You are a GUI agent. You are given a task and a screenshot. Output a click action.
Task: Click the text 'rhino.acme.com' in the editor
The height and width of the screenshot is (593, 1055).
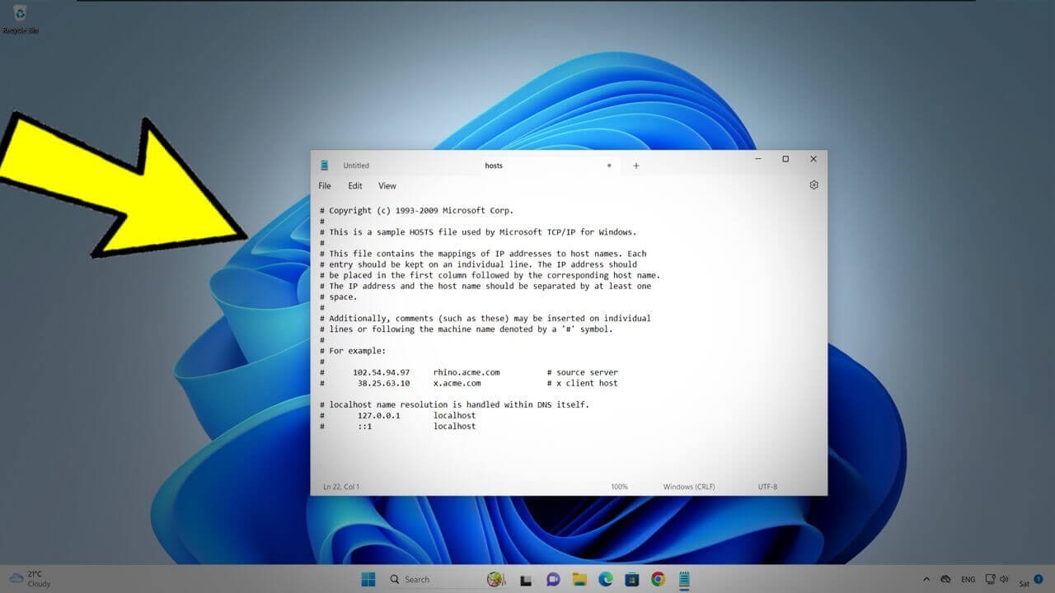coord(467,372)
